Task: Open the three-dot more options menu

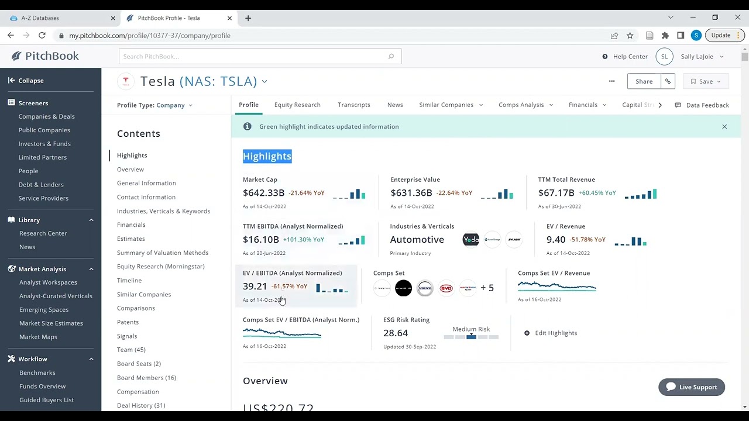Action: tap(611, 81)
